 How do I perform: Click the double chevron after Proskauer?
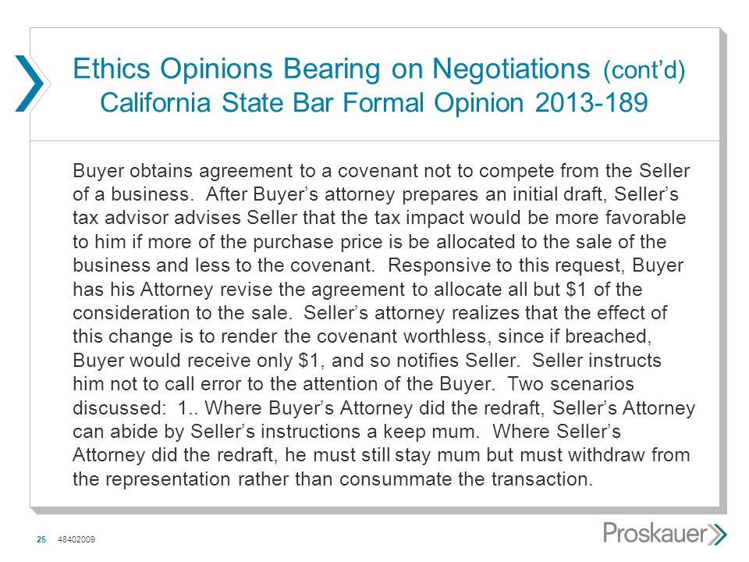(718, 534)
